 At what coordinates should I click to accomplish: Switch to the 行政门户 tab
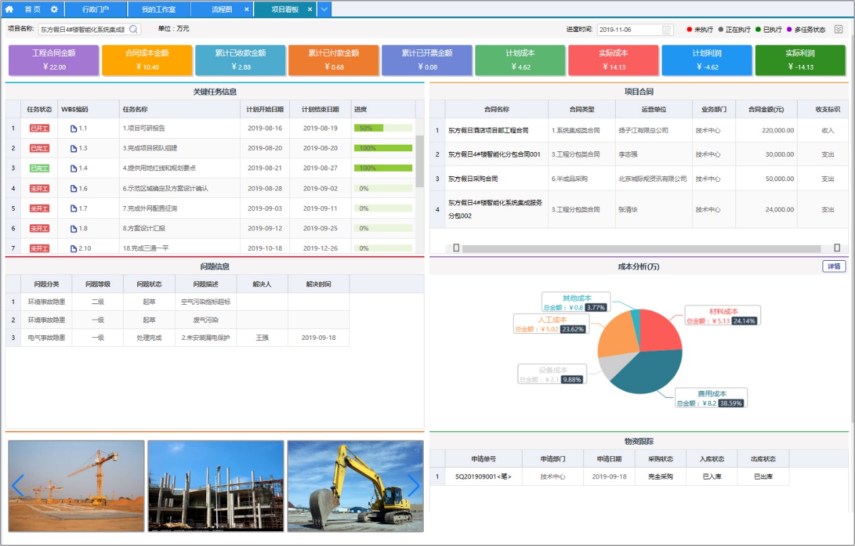point(95,9)
